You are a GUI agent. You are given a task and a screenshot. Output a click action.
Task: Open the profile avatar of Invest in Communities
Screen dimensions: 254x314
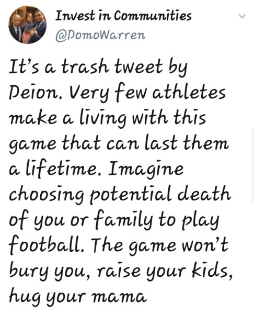[28, 25]
